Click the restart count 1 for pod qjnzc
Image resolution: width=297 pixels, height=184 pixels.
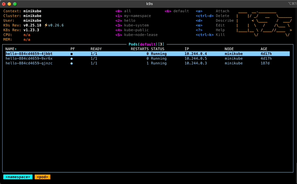click(x=148, y=63)
